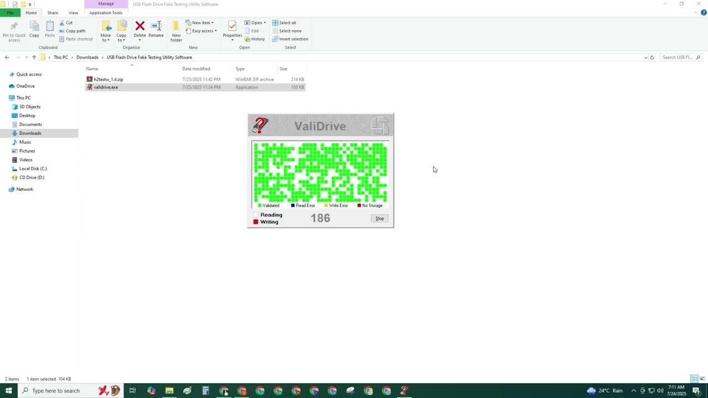Stop the ValiDrive test
Image resolution: width=708 pixels, height=398 pixels.
point(379,218)
